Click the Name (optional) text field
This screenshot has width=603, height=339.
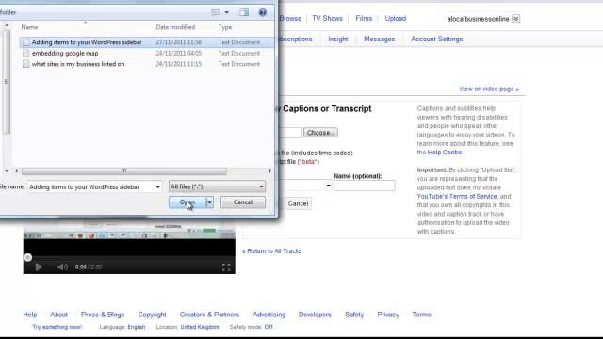click(x=365, y=186)
